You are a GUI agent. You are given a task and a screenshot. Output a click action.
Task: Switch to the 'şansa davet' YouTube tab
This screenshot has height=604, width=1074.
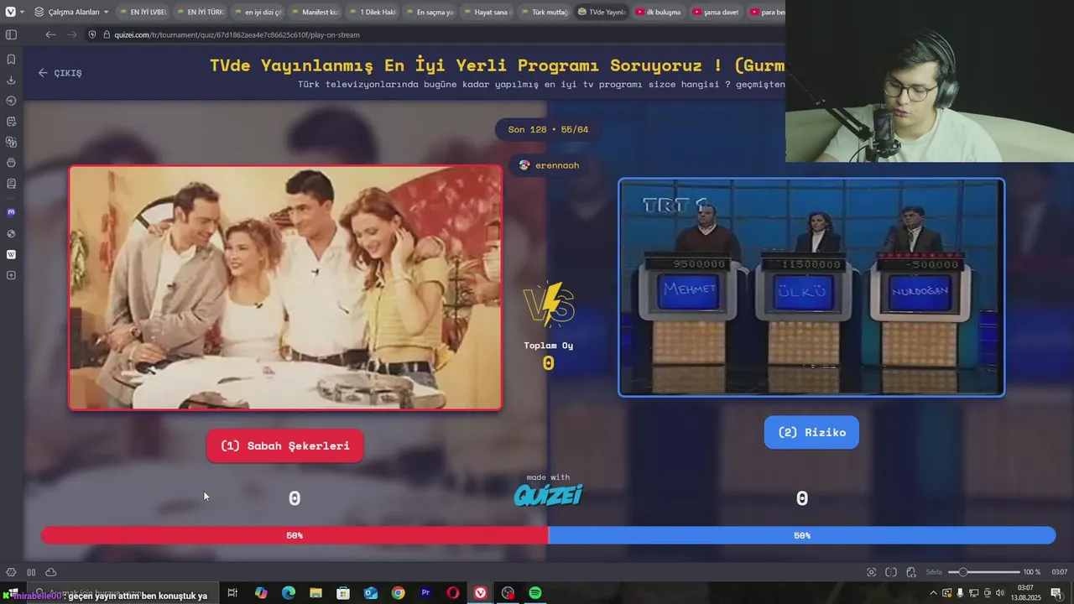point(715,13)
